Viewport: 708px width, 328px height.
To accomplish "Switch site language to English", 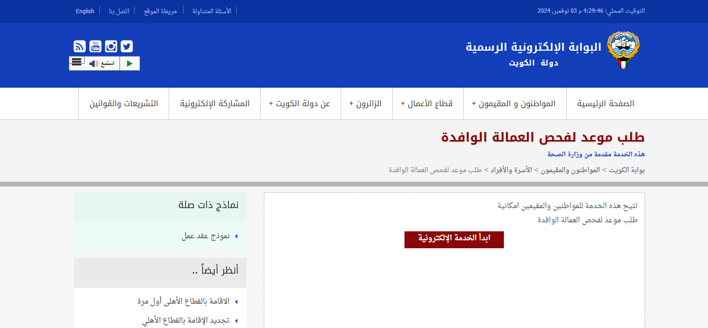I will [x=85, y=11].
